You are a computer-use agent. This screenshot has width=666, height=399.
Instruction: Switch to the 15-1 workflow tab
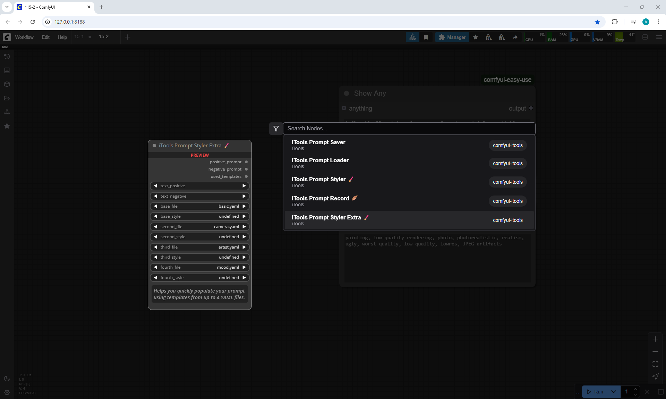coord(79,37)
